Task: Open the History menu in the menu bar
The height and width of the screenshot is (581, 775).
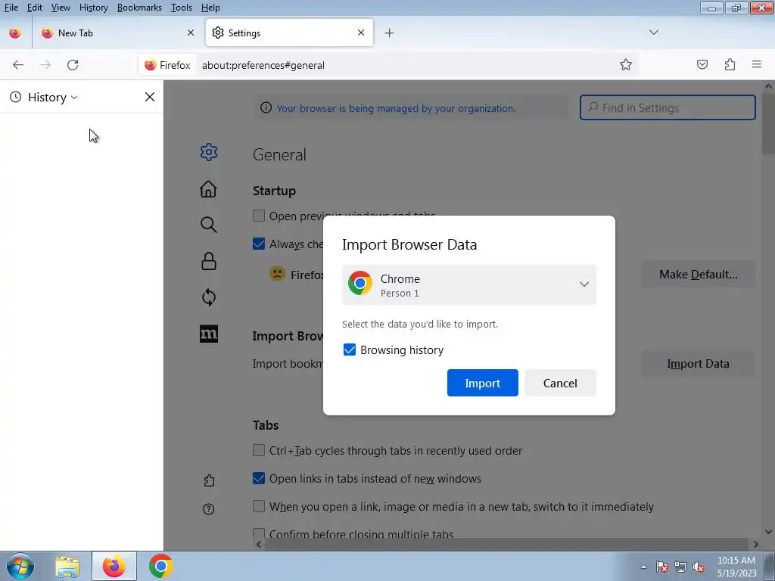Action: pos(93,8)
